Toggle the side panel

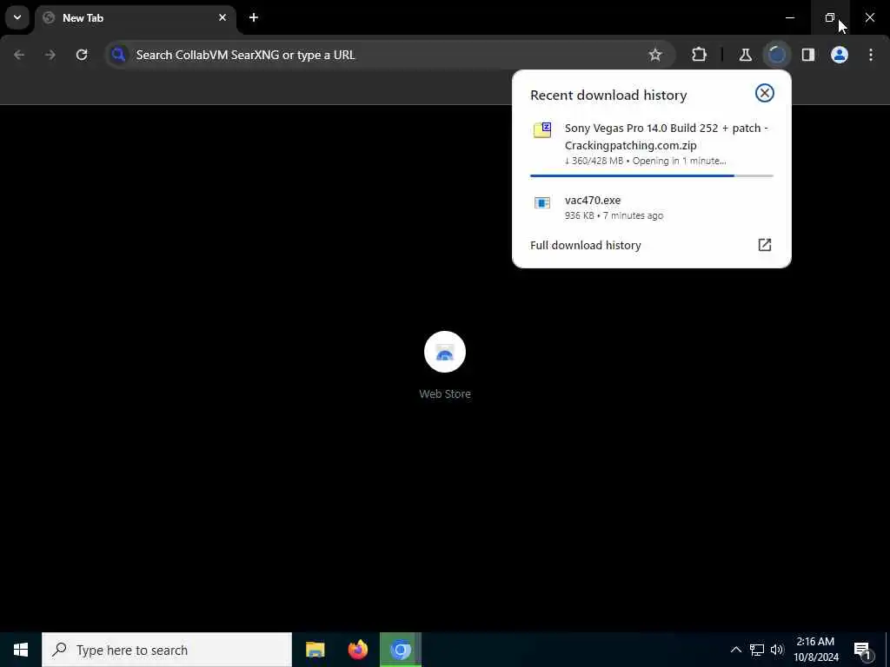click(808, 55)
